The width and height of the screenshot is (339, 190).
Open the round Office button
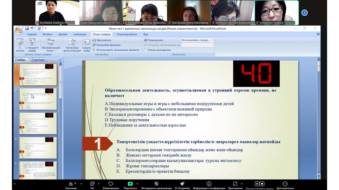coord(18,30)
